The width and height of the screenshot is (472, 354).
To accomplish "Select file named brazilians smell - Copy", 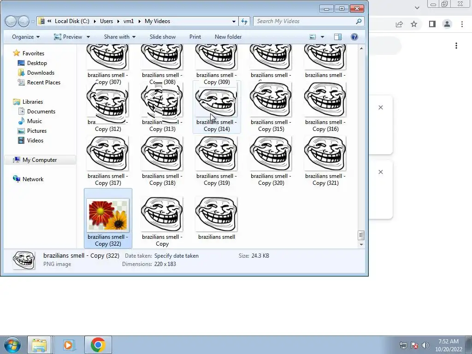I will point(162,222).
